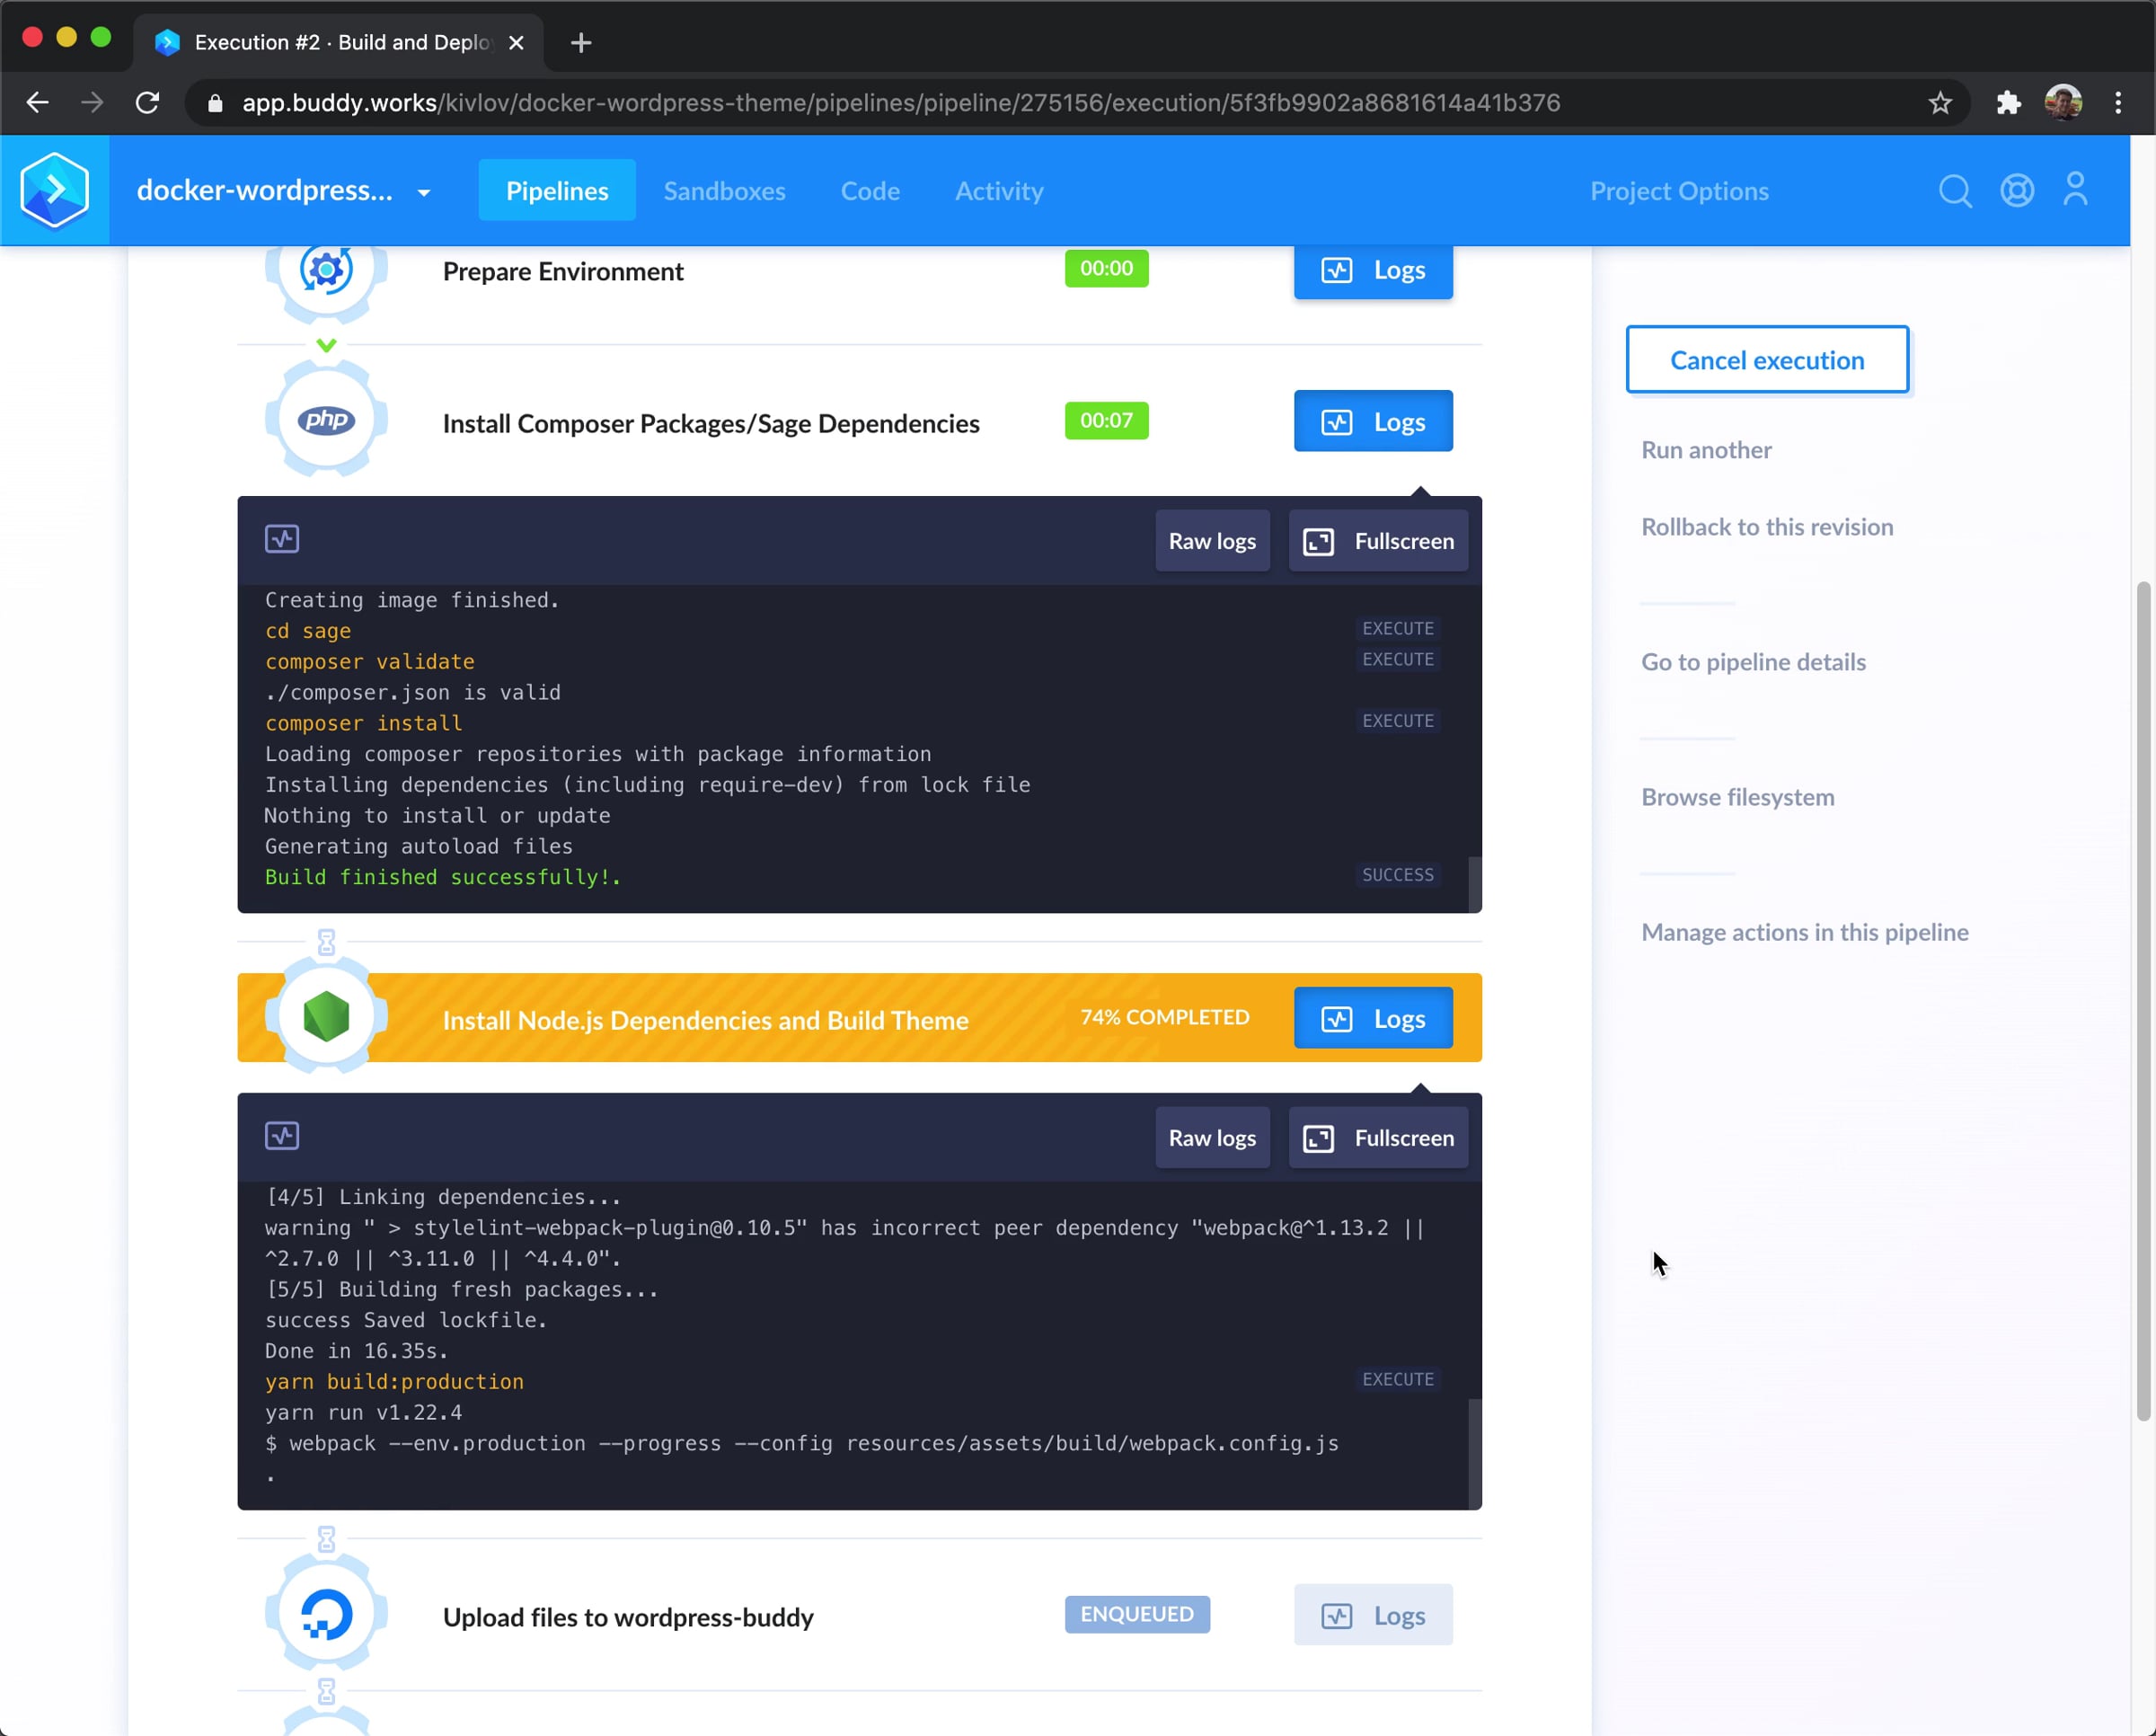Go back to the previous page

point(38,102)
